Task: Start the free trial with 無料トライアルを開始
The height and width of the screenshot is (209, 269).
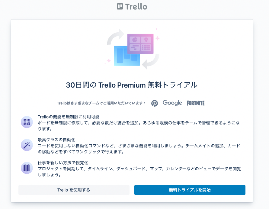Action: [190, 190]
